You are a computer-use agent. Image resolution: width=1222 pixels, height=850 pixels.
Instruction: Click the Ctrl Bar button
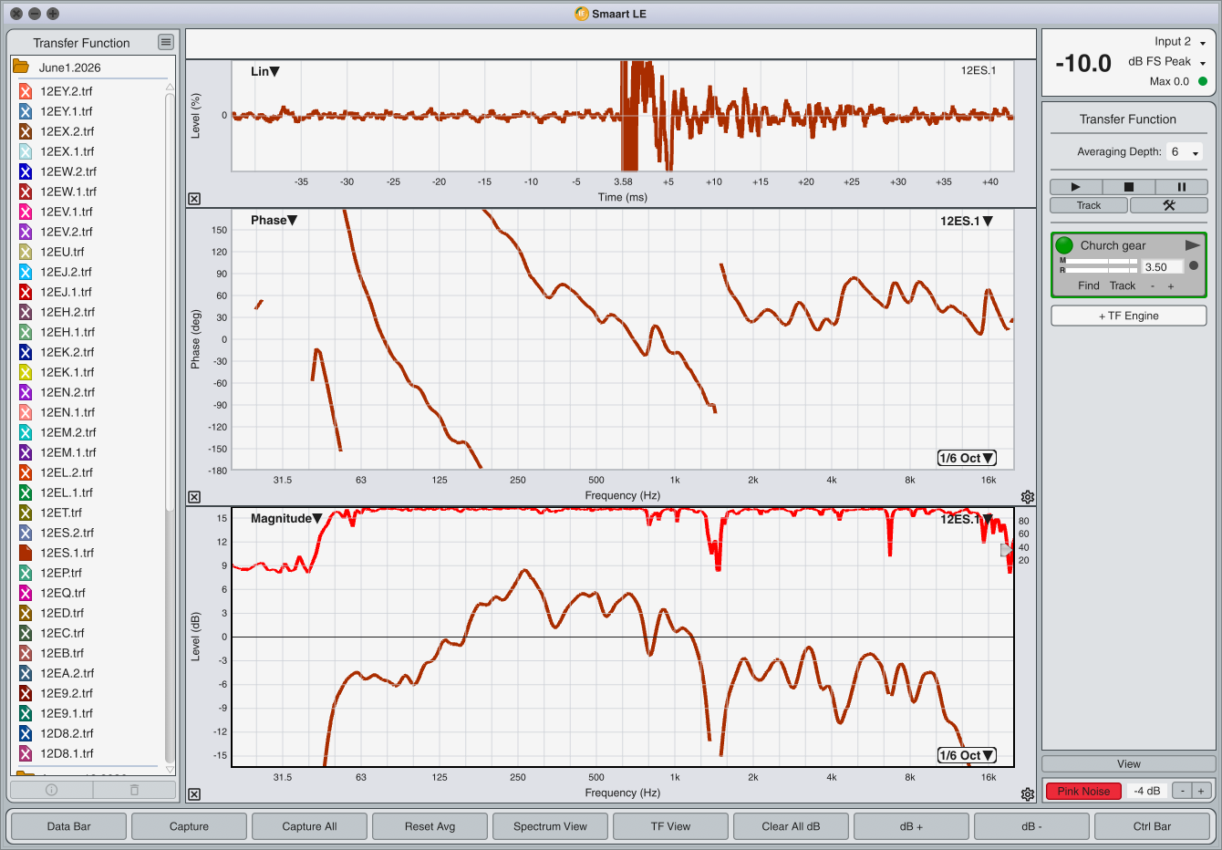(x=1152, y=826)
